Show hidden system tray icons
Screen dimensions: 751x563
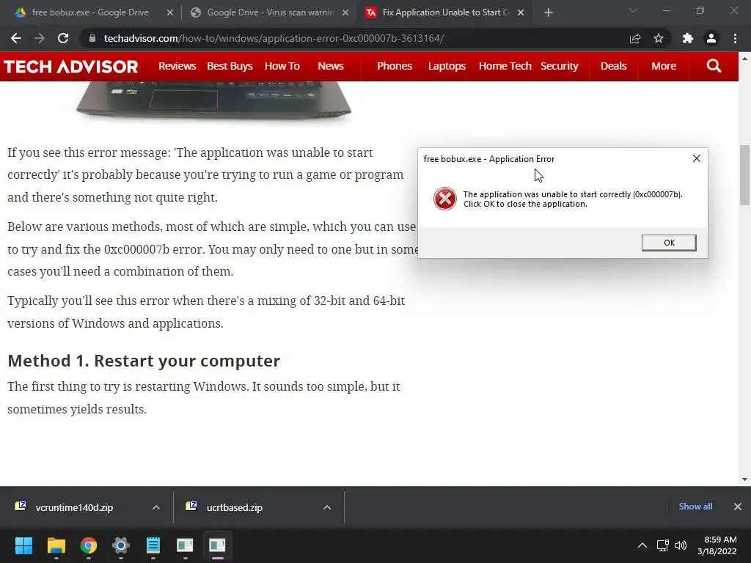pos(642,545)
